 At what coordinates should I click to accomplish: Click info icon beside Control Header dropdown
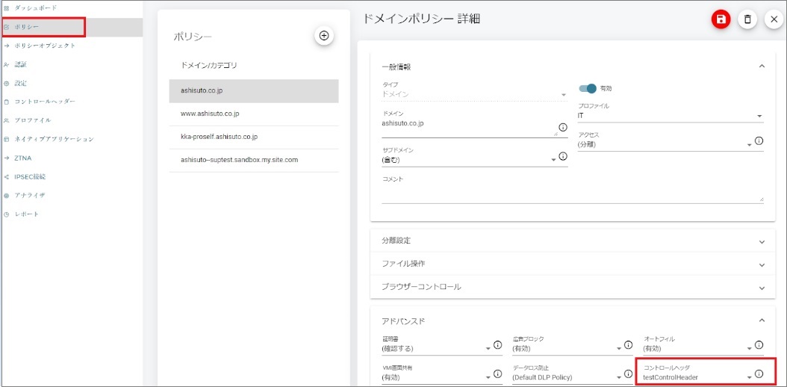tap(759, 374)
